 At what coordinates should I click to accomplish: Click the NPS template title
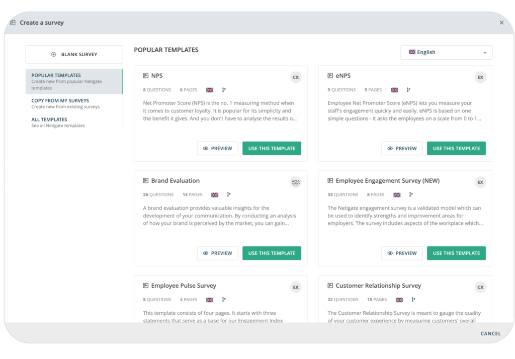point(157,76)
